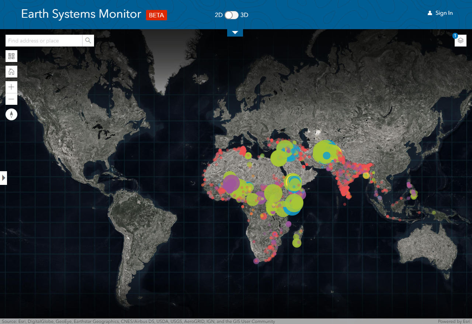
Task: Click the search magnifier button
Action: click(x=88, y=41)
